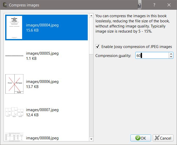
Task: Click the Compression quality input field
Action: 152,55
